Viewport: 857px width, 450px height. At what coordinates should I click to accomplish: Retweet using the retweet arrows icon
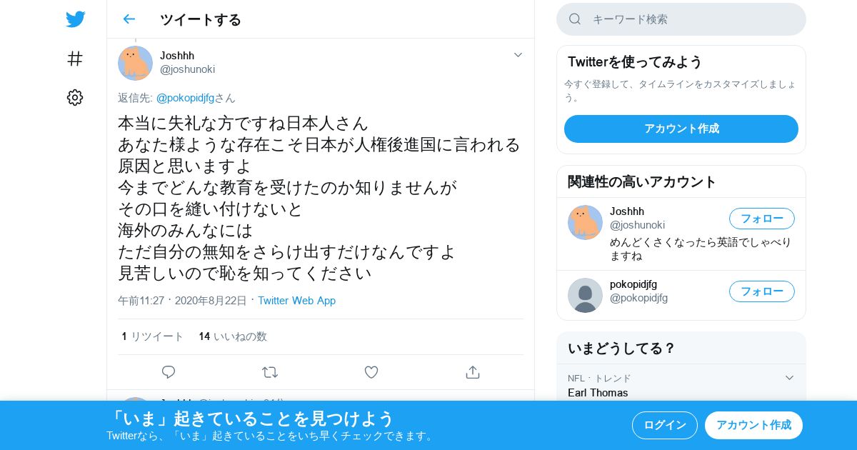point(270,372)
